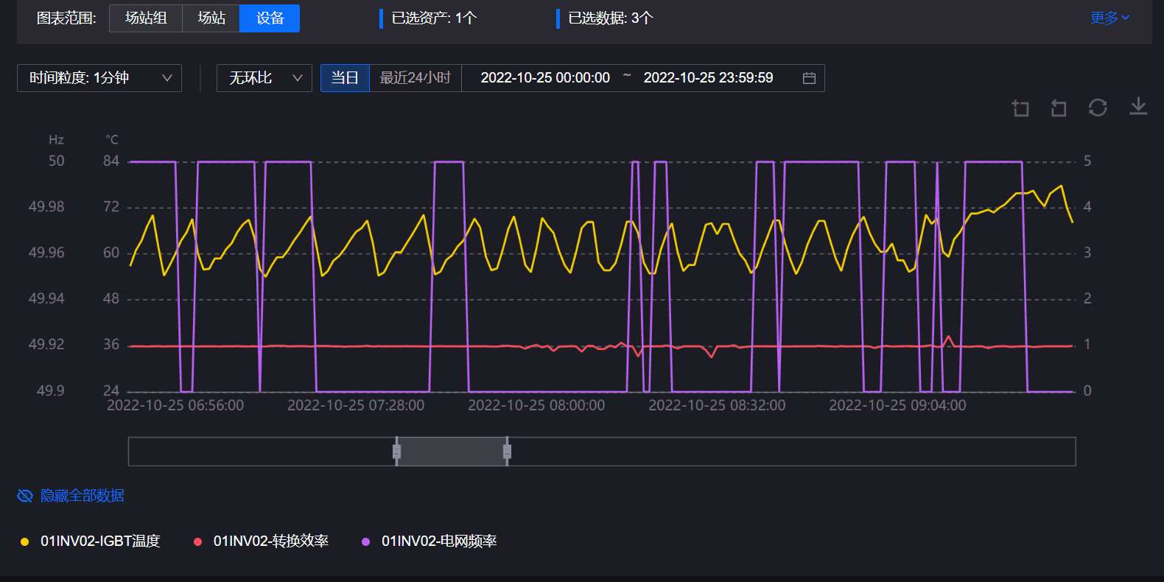The height and width of the screenshot is (582, 1164).
Task: Switch to the 场站组 tab
Action: click(146, 18)
